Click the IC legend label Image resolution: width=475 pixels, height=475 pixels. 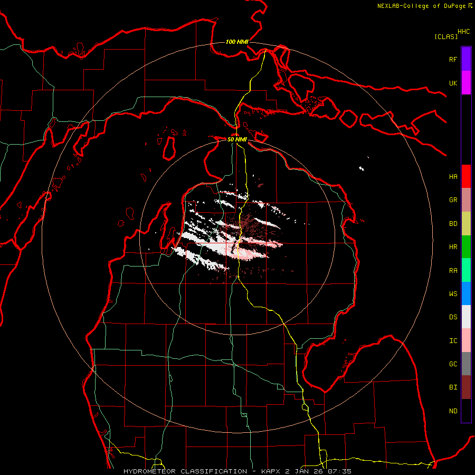pos(453,341)
